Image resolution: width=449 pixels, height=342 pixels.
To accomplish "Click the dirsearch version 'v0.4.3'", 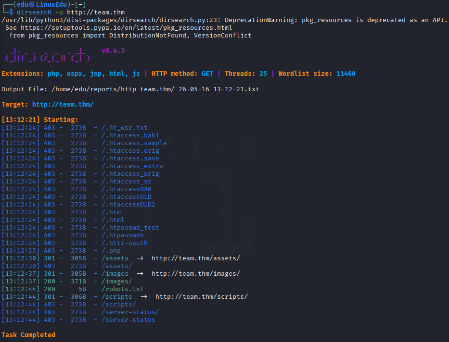I will (x=113, y=50).
